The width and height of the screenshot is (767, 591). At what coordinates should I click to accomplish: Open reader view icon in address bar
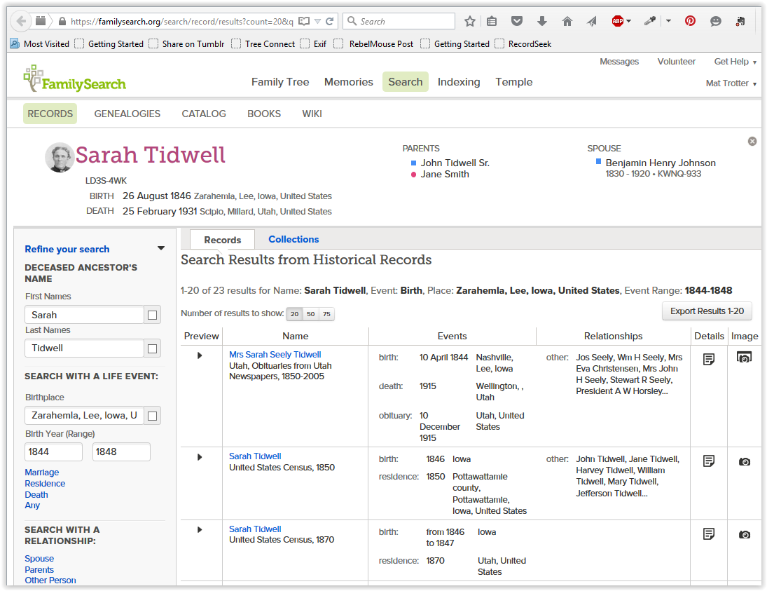[304, 21]
